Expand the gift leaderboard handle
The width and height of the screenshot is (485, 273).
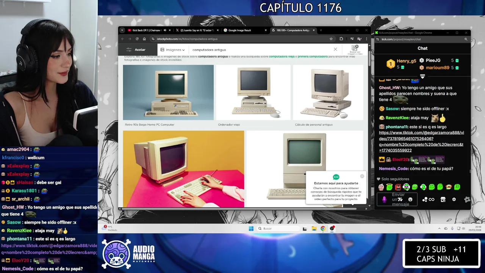422,76
